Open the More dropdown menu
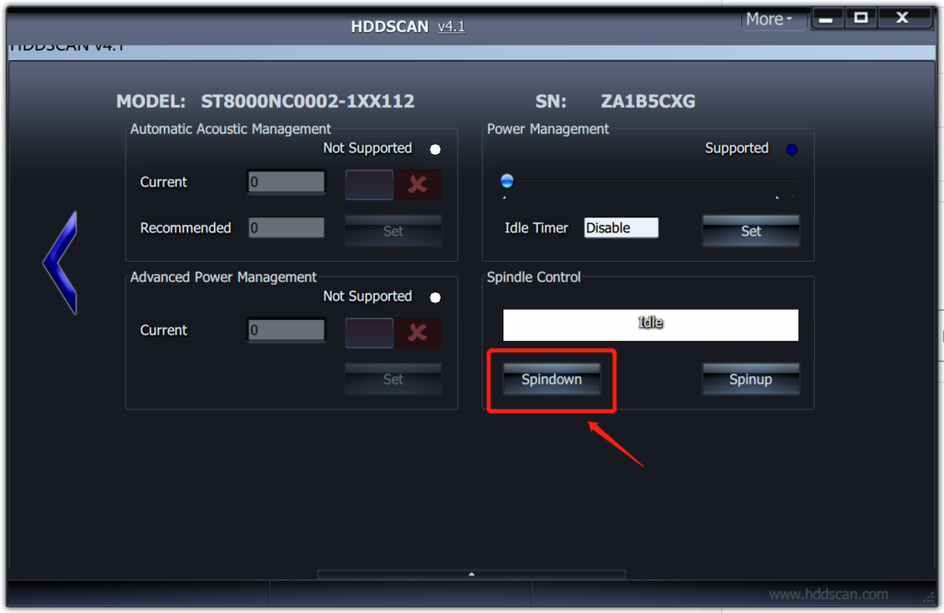This screenshot has width=944, height=613. (770, 19)
